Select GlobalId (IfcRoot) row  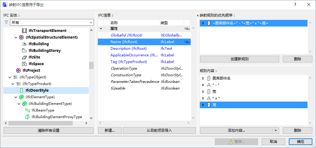[x=144, y=35]
